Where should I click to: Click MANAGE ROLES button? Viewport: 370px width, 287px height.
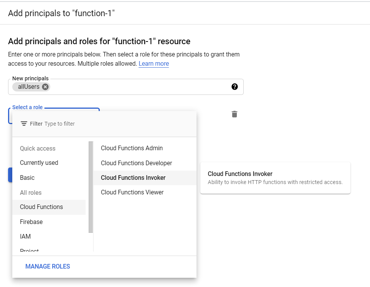48,266
